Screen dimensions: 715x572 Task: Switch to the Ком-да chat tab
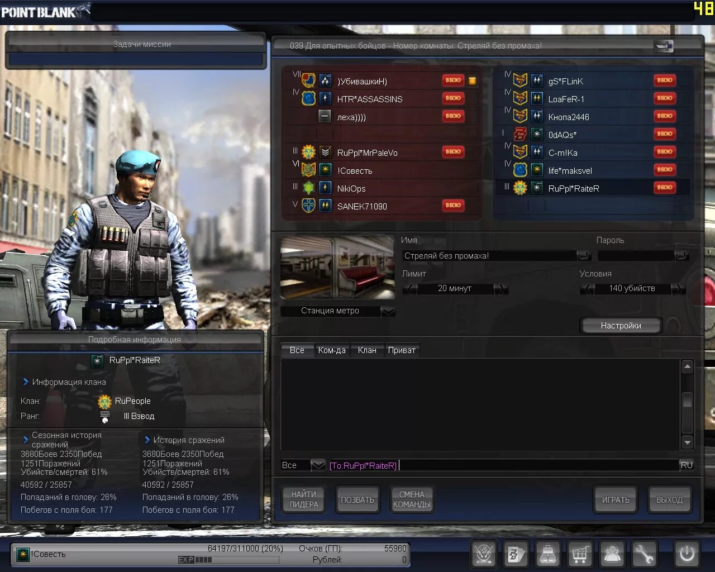click(332, 350)
